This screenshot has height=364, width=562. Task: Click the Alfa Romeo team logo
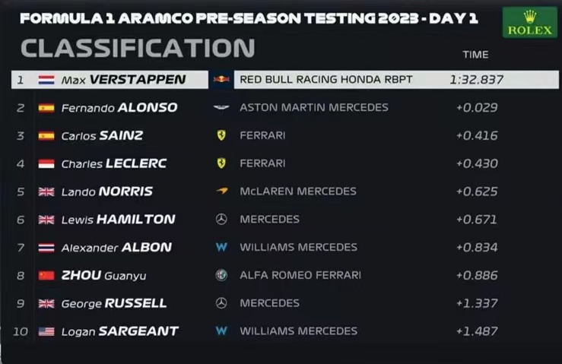tap(221, 275)
